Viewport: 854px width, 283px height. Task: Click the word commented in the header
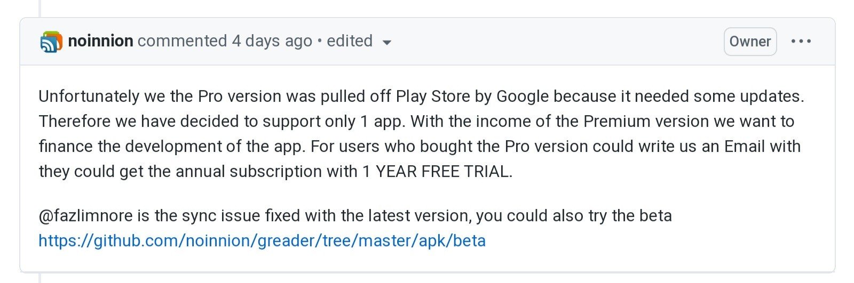coord(182,41)
